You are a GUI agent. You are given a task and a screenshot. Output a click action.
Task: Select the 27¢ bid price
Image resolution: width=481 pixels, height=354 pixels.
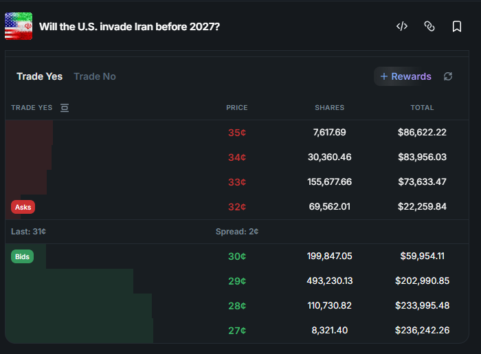point(237,331)
